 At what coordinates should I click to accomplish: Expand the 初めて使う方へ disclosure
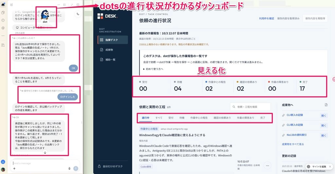click(x=153, y=69)
